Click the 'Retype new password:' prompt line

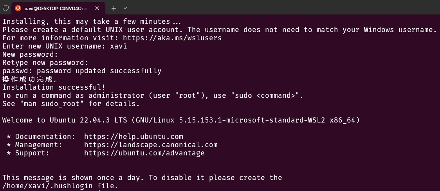pos(45,63)
